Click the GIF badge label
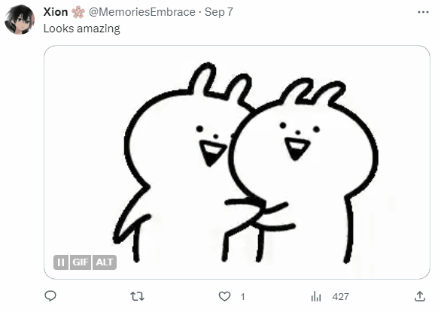This screenshot has height=312, width=441. [x=81, y=262]
